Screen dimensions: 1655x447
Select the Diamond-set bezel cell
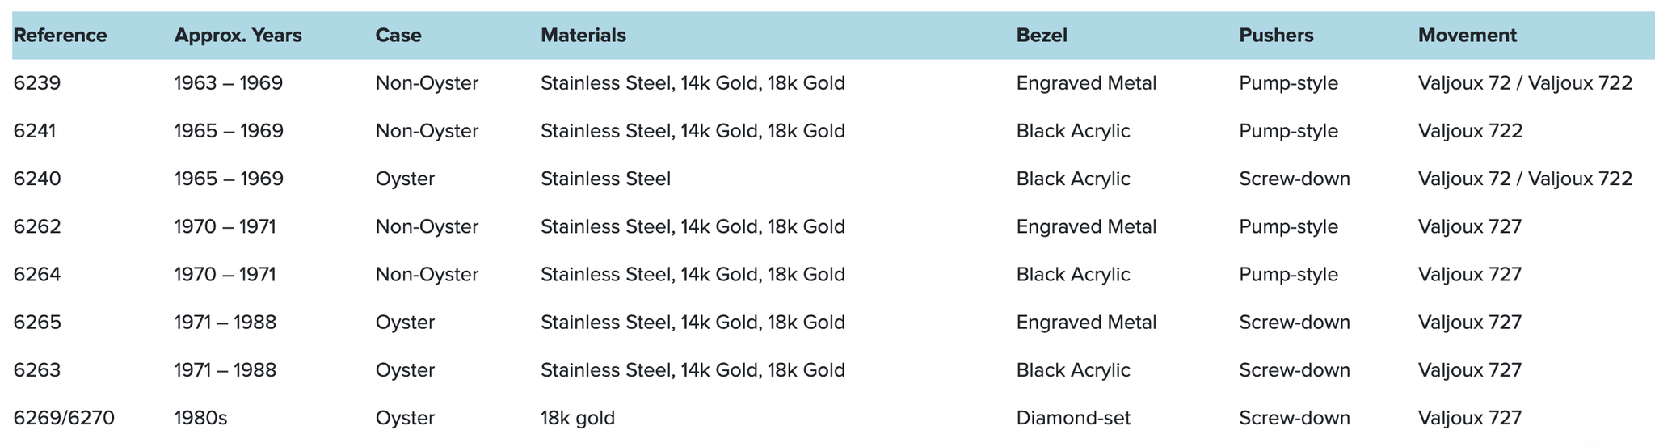coord(1073,418)
